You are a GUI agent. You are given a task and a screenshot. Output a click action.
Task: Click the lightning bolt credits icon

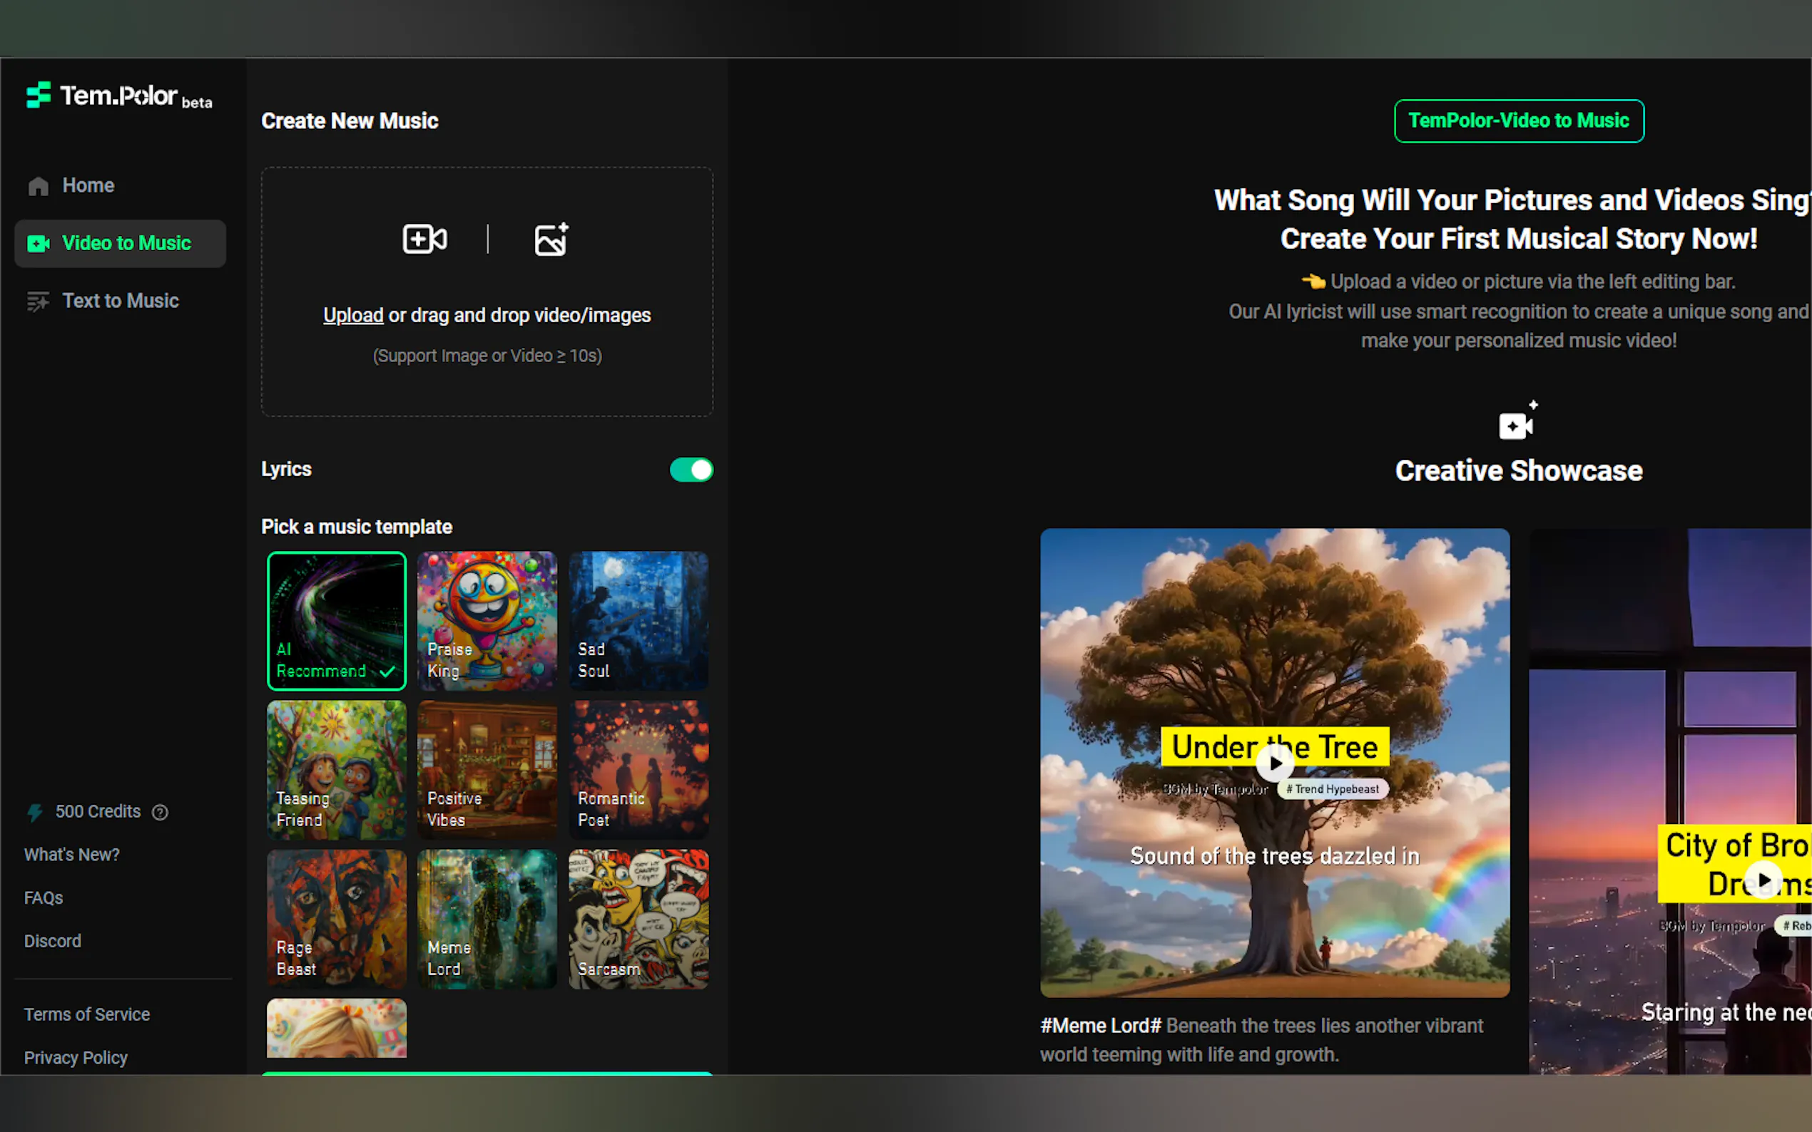point(35,813)
